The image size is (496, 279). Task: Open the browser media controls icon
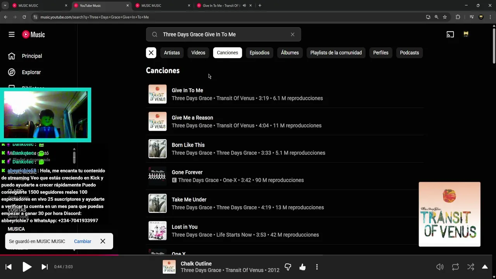(x=472, y=17)
